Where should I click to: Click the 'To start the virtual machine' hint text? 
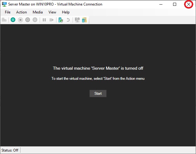click(x=98, y=79)
